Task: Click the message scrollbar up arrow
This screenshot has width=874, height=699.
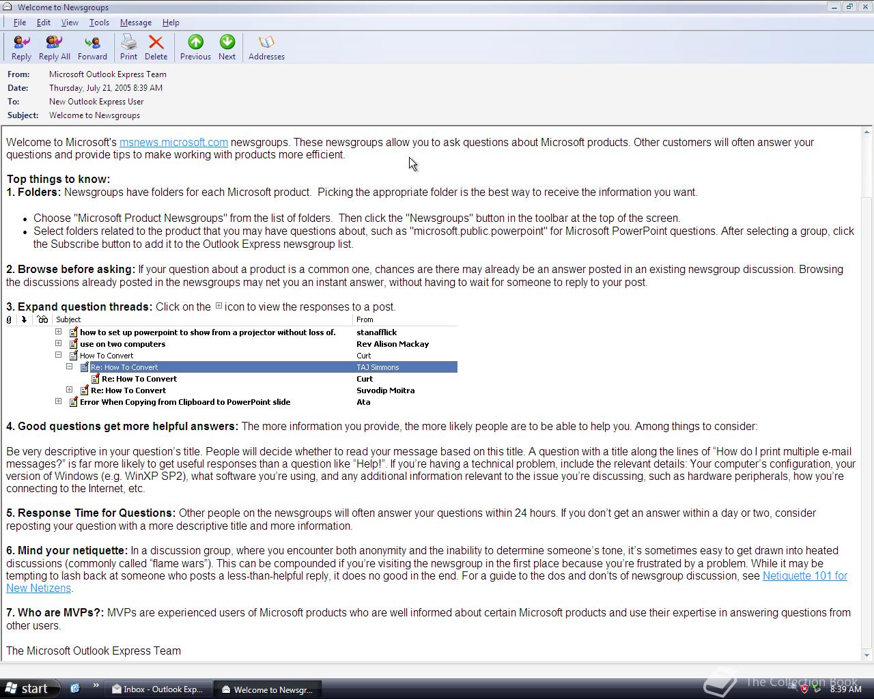Action: coord(867,132)
